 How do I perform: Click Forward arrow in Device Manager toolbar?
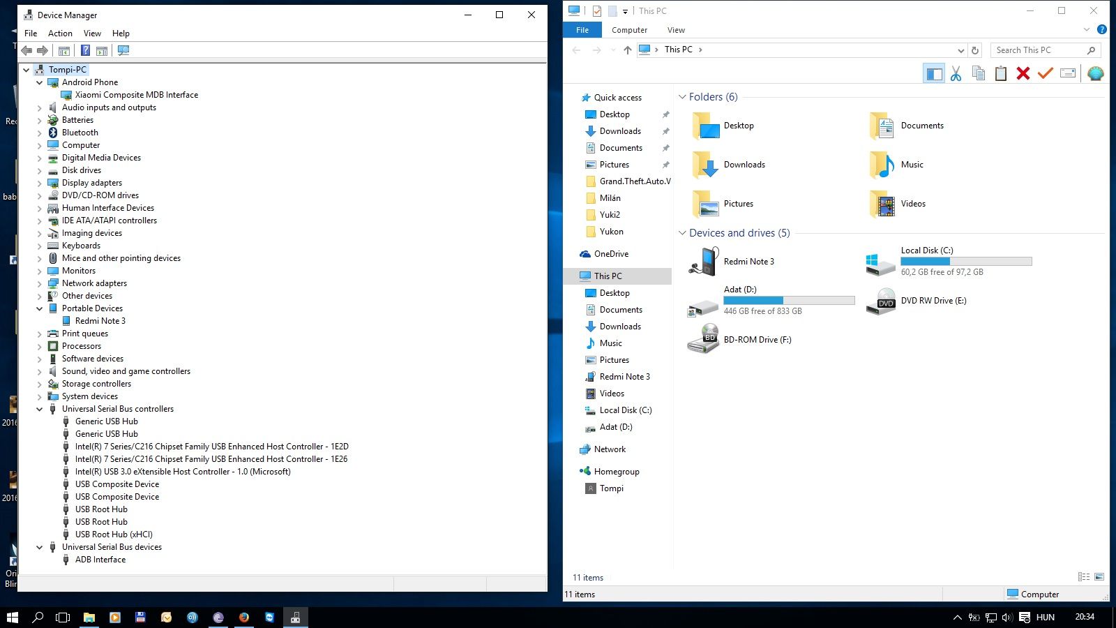[x=43, y=50]
